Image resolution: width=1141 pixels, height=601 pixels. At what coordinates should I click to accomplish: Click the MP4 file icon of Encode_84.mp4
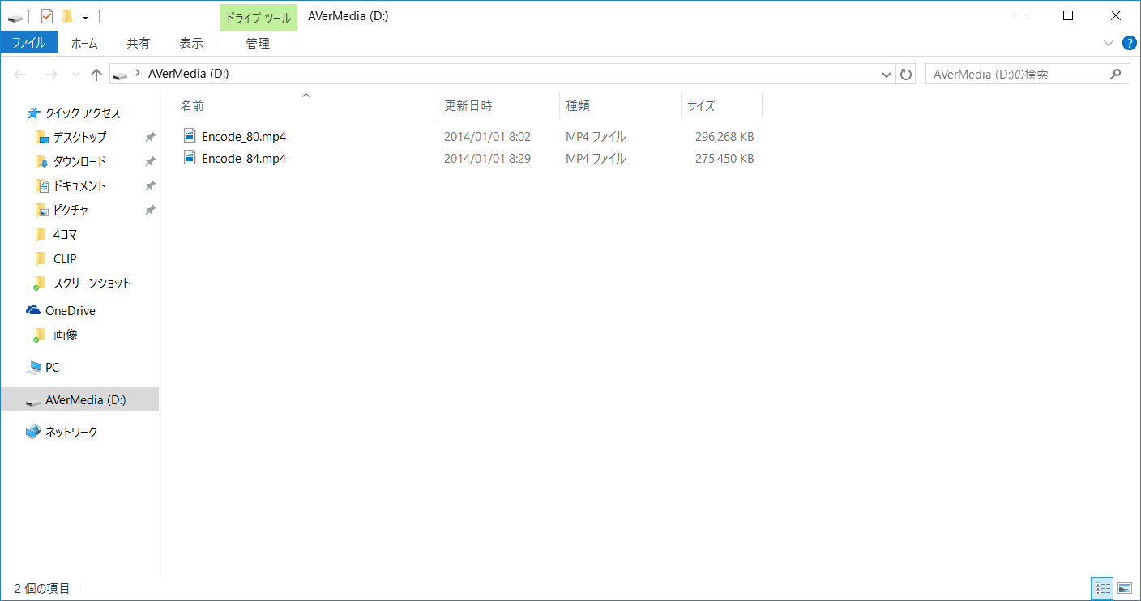[190, 157]
